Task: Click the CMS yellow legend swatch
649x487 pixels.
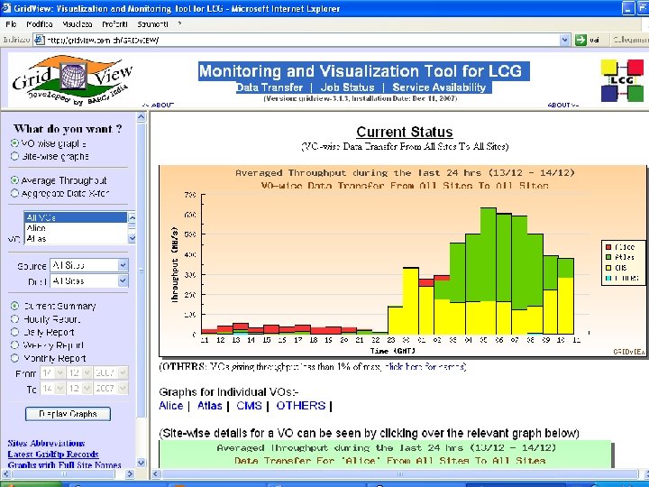Action: (x=608, y=268)
